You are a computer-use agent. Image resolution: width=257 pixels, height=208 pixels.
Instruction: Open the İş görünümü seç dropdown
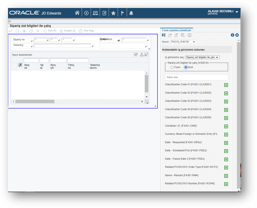click(x=202, y=57)
